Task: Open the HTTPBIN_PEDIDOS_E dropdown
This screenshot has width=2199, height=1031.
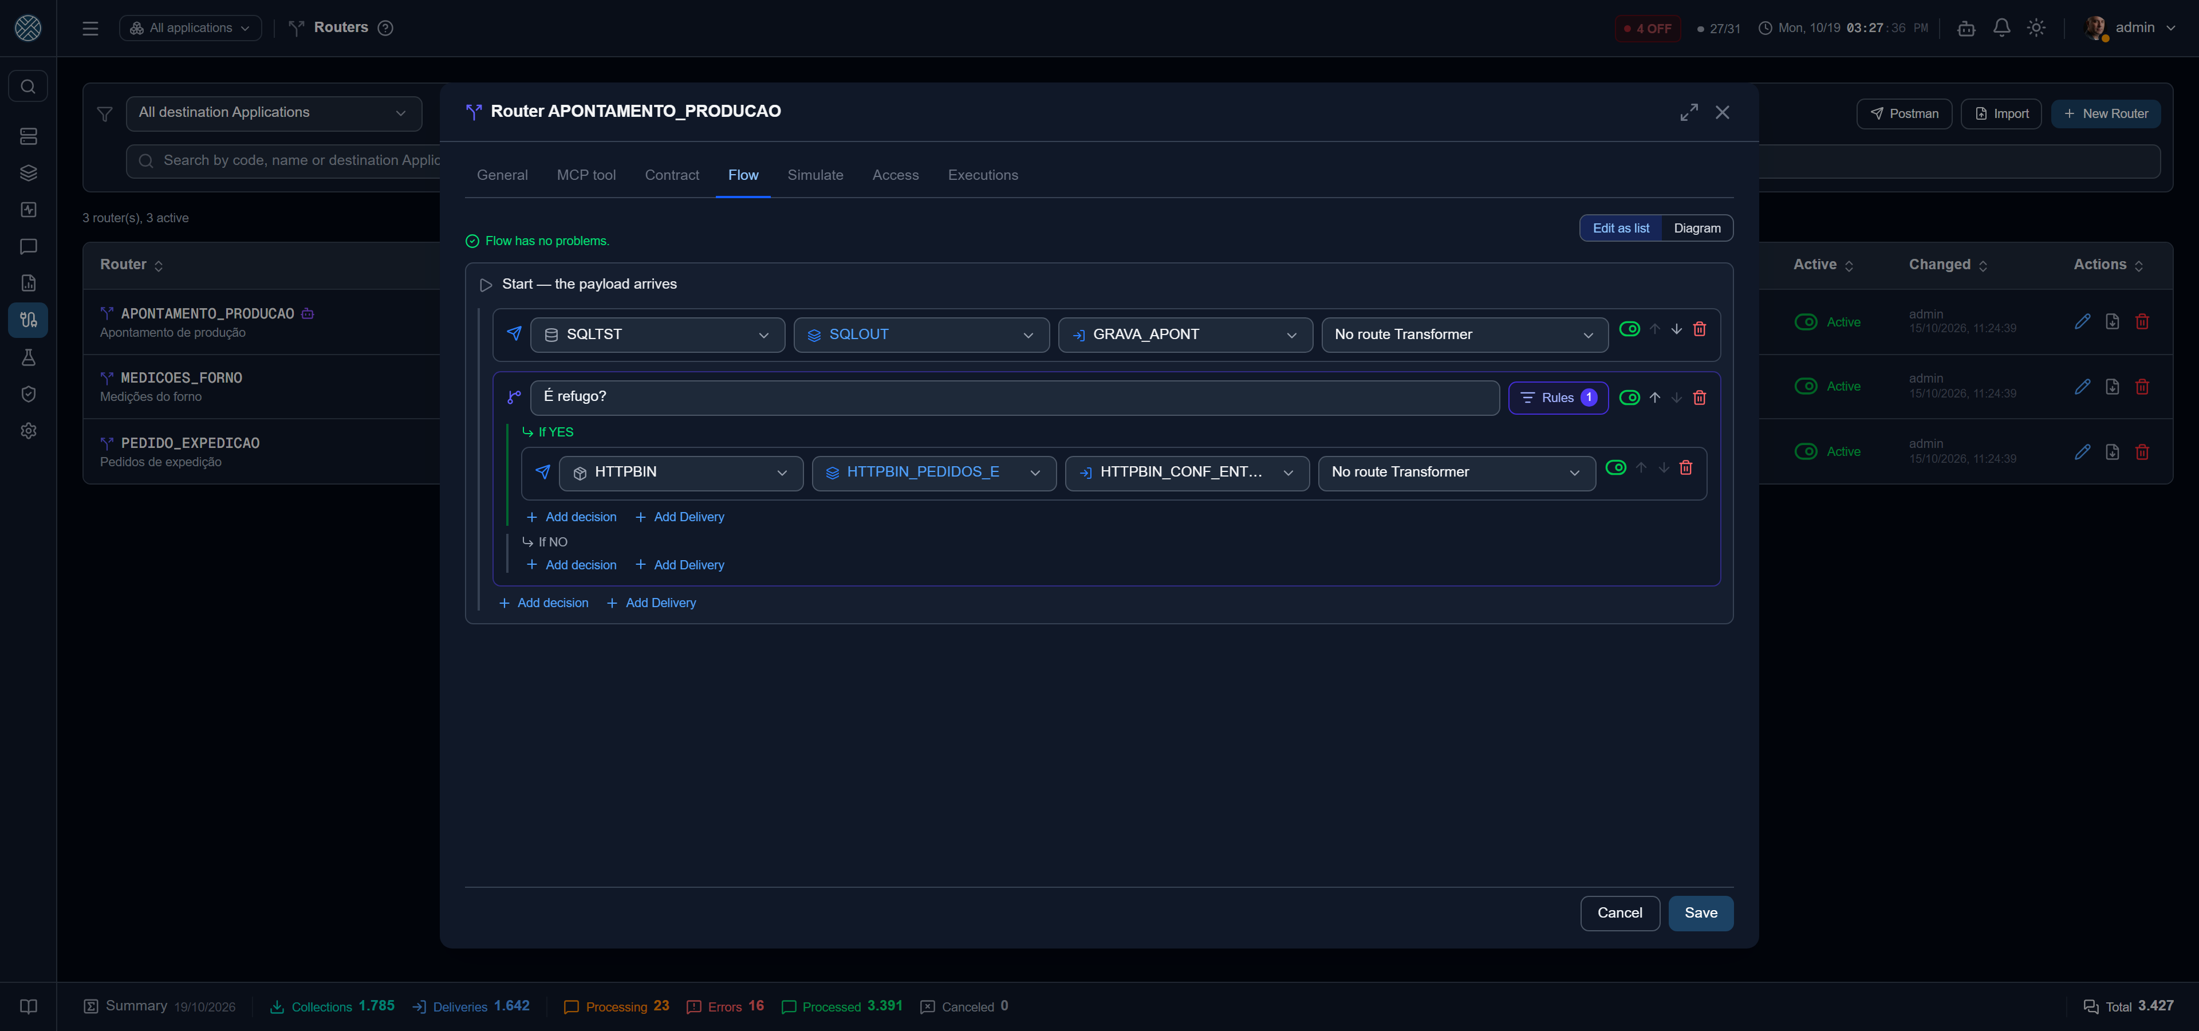Action: pos(934,473)
